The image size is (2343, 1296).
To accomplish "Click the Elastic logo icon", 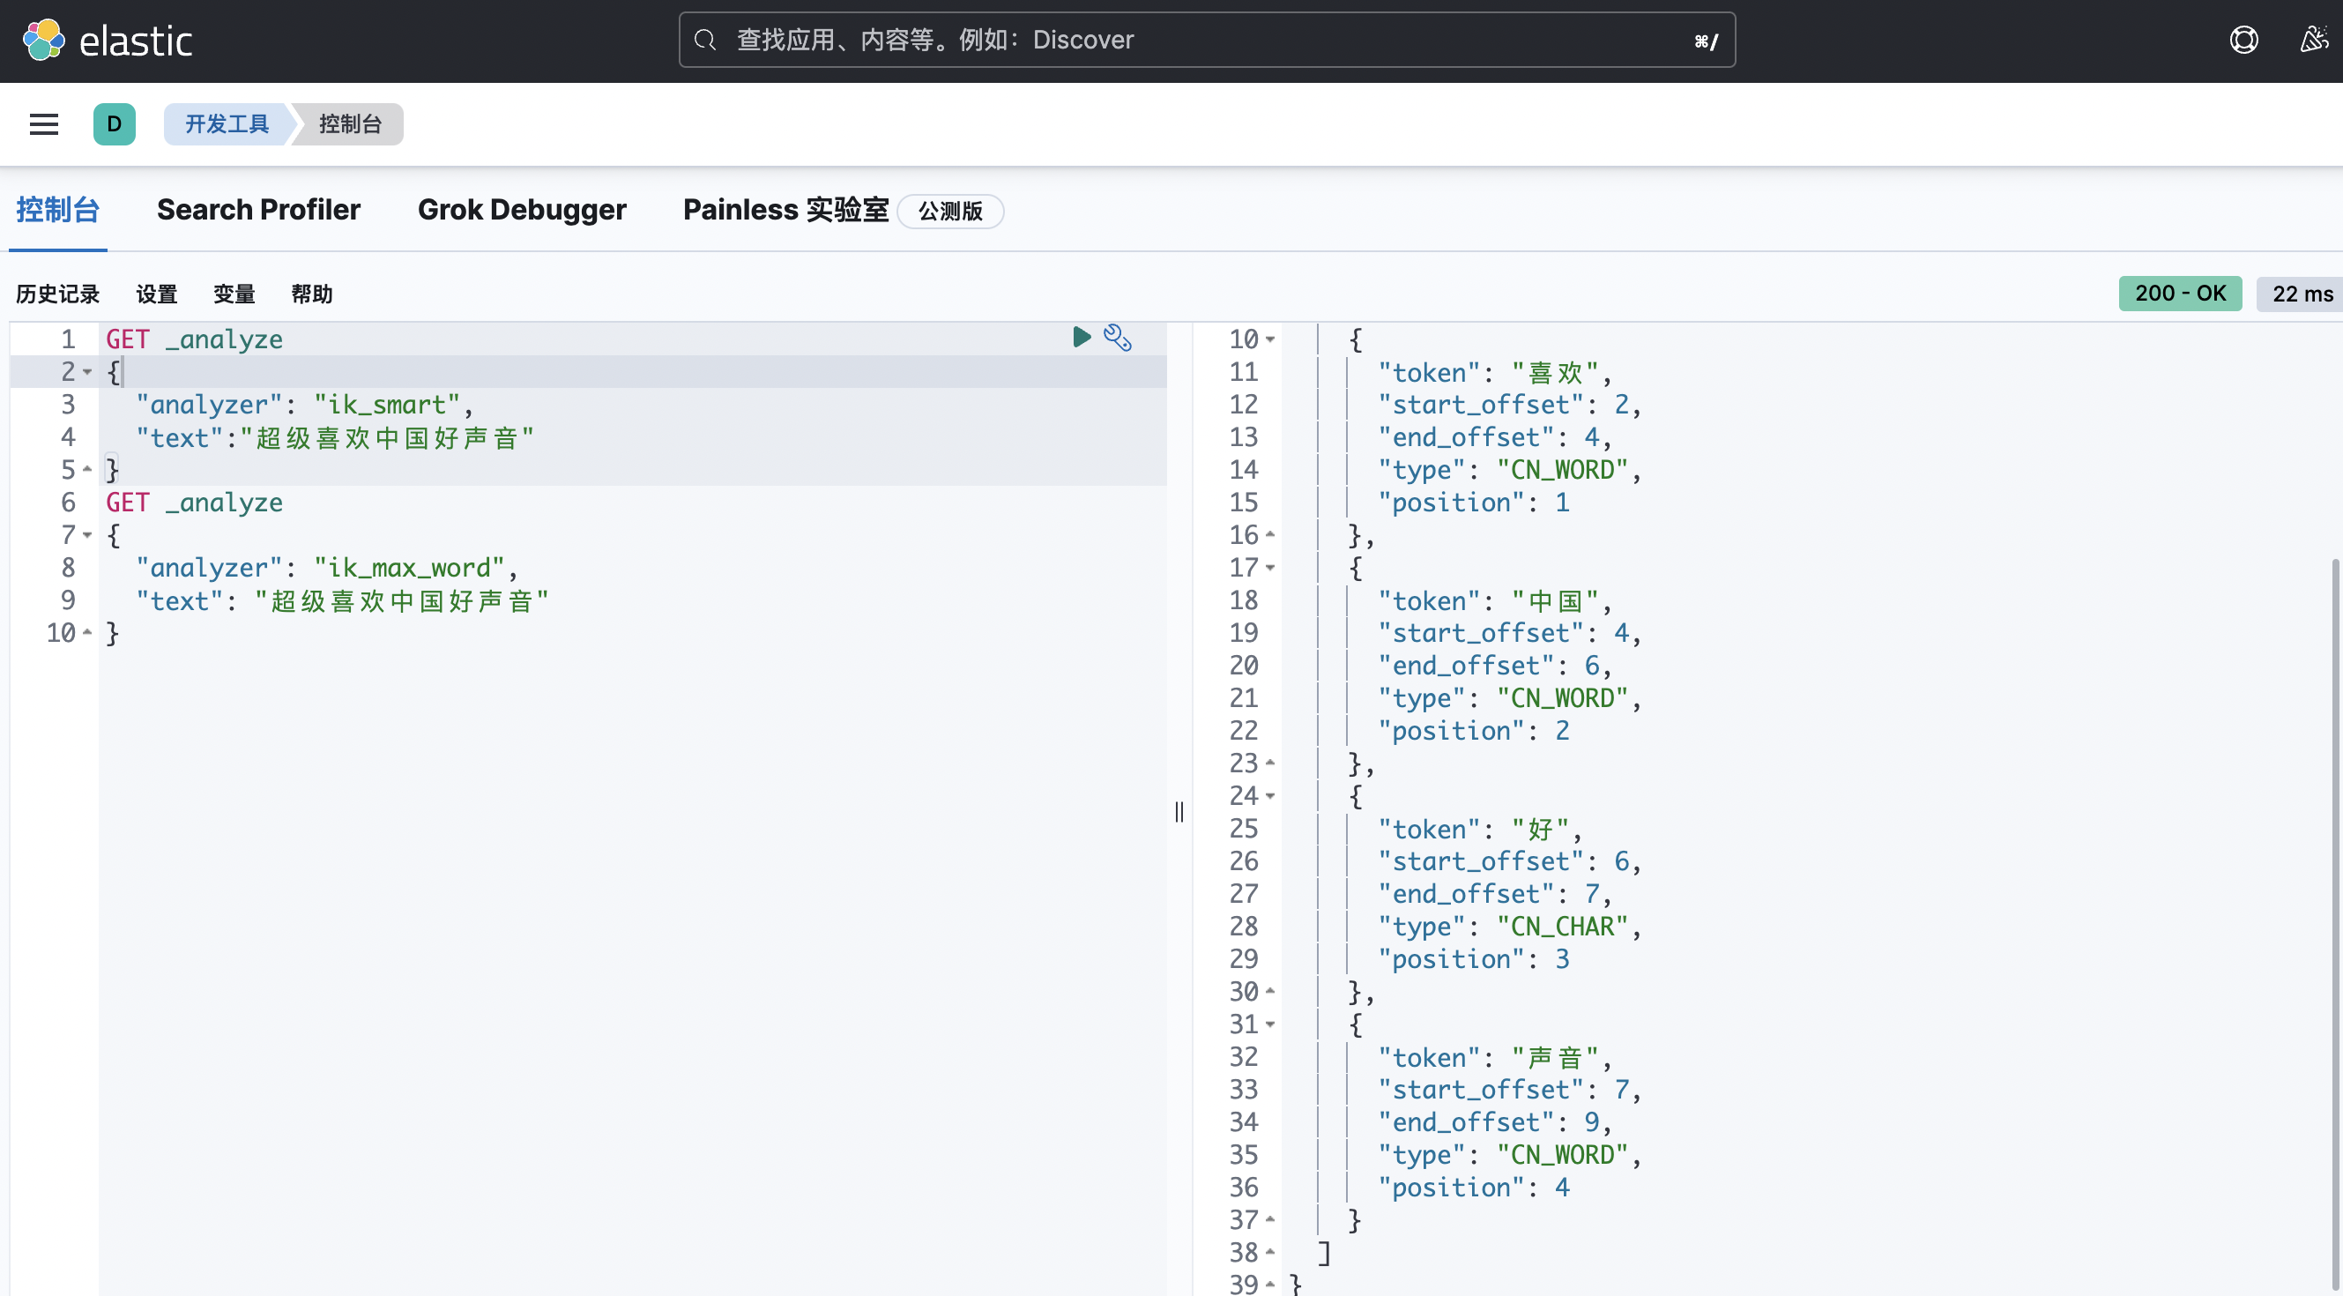I will [44, 40].
